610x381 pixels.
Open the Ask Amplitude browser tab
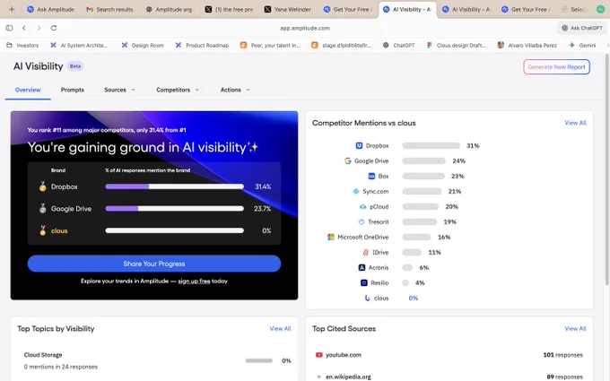click(50, 9)
